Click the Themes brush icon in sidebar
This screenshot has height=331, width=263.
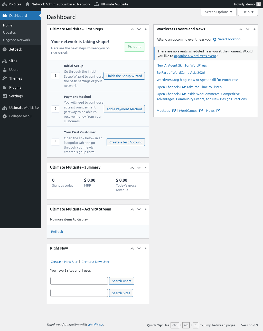[x=5, y=78]
